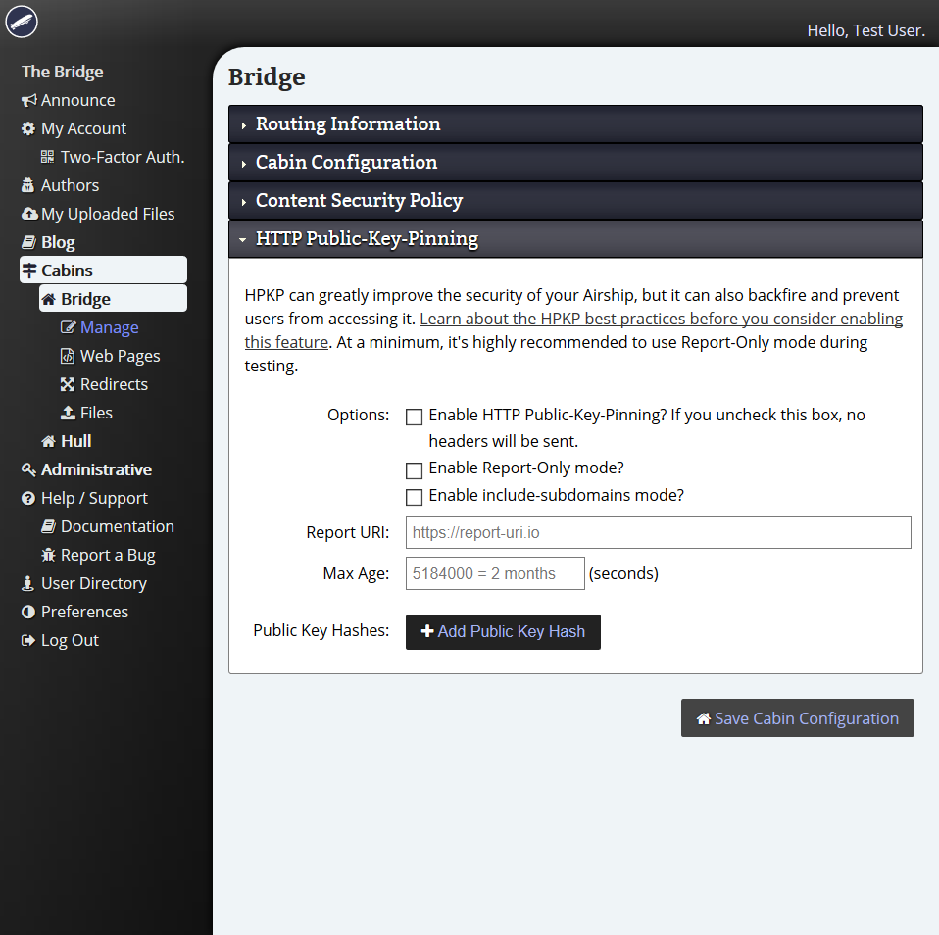Enable HTTP Public-Key-Pinning
Viewport: 939px width, 935px height.
(414, 417)
